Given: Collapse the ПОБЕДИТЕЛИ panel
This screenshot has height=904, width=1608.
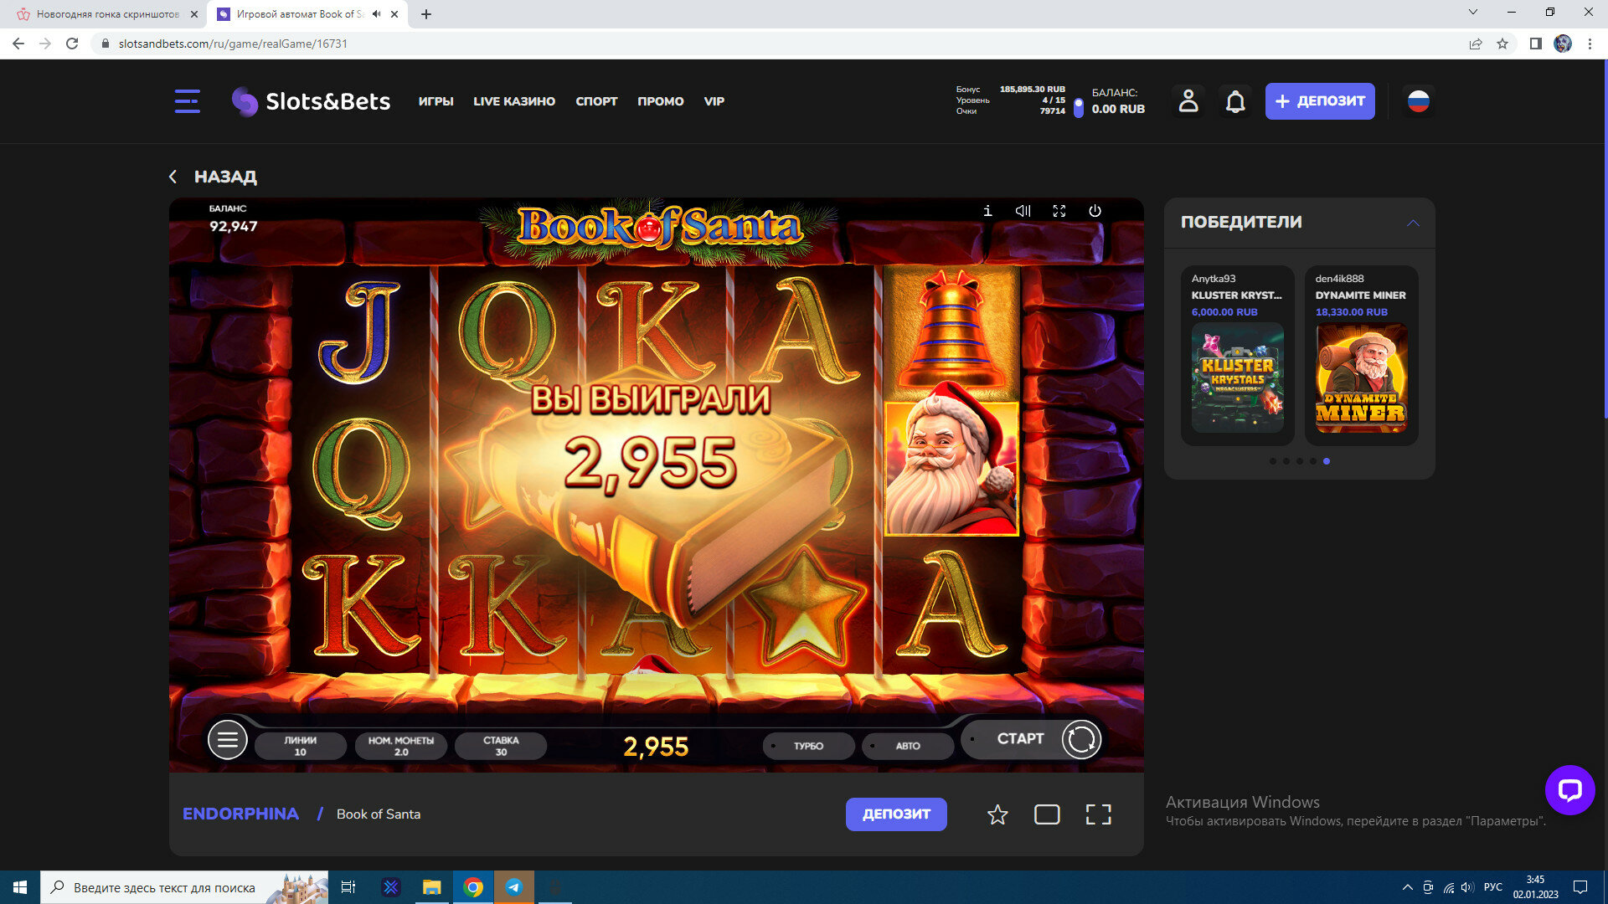Looking at the screenshot, I should pyautogui.click(x=1413, y=223).
